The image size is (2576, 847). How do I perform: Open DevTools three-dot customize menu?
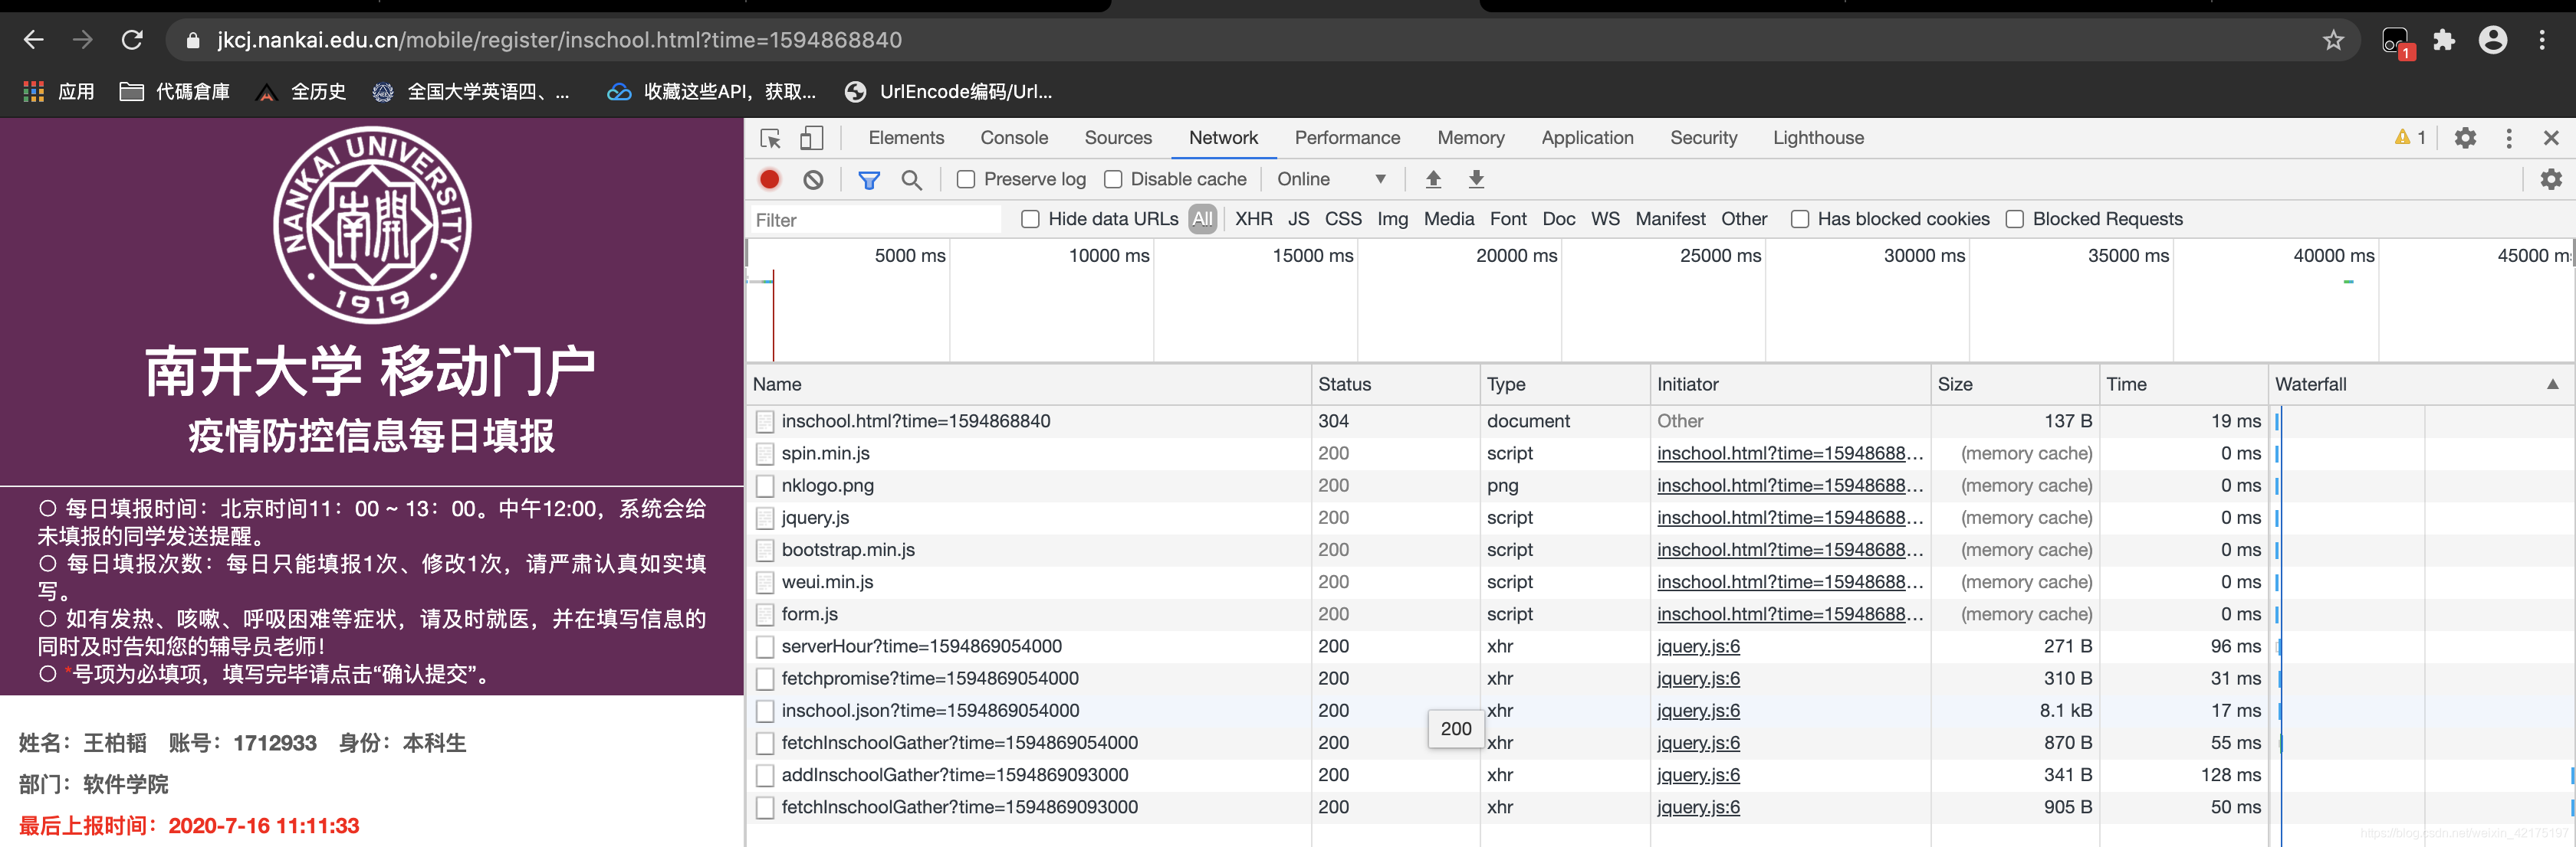click(2508, 138)
